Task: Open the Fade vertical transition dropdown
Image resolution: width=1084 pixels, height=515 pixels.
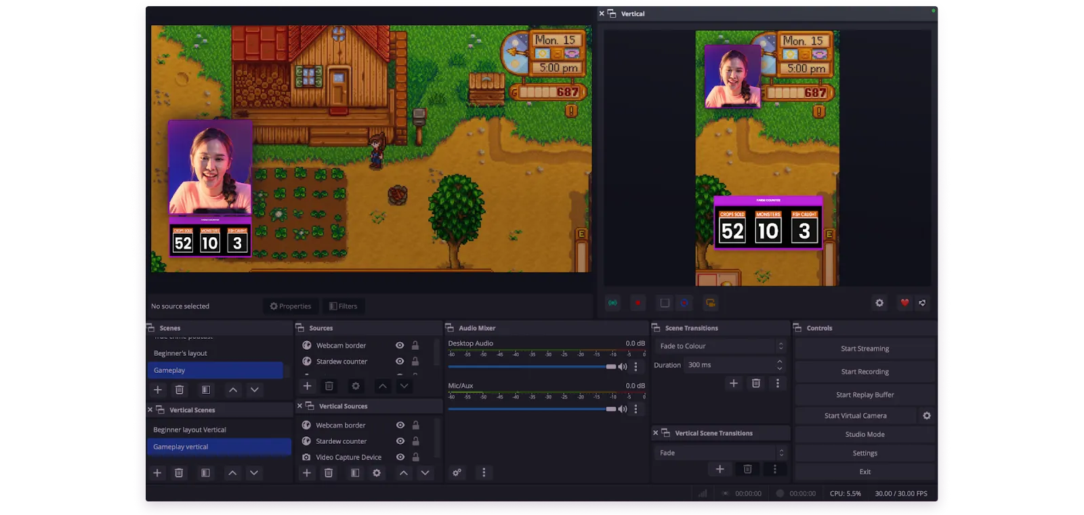Action: coord(721,453)
